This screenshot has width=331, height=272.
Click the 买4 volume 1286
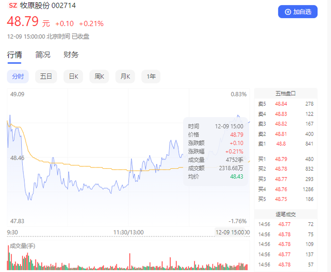[x=308, y=189]
